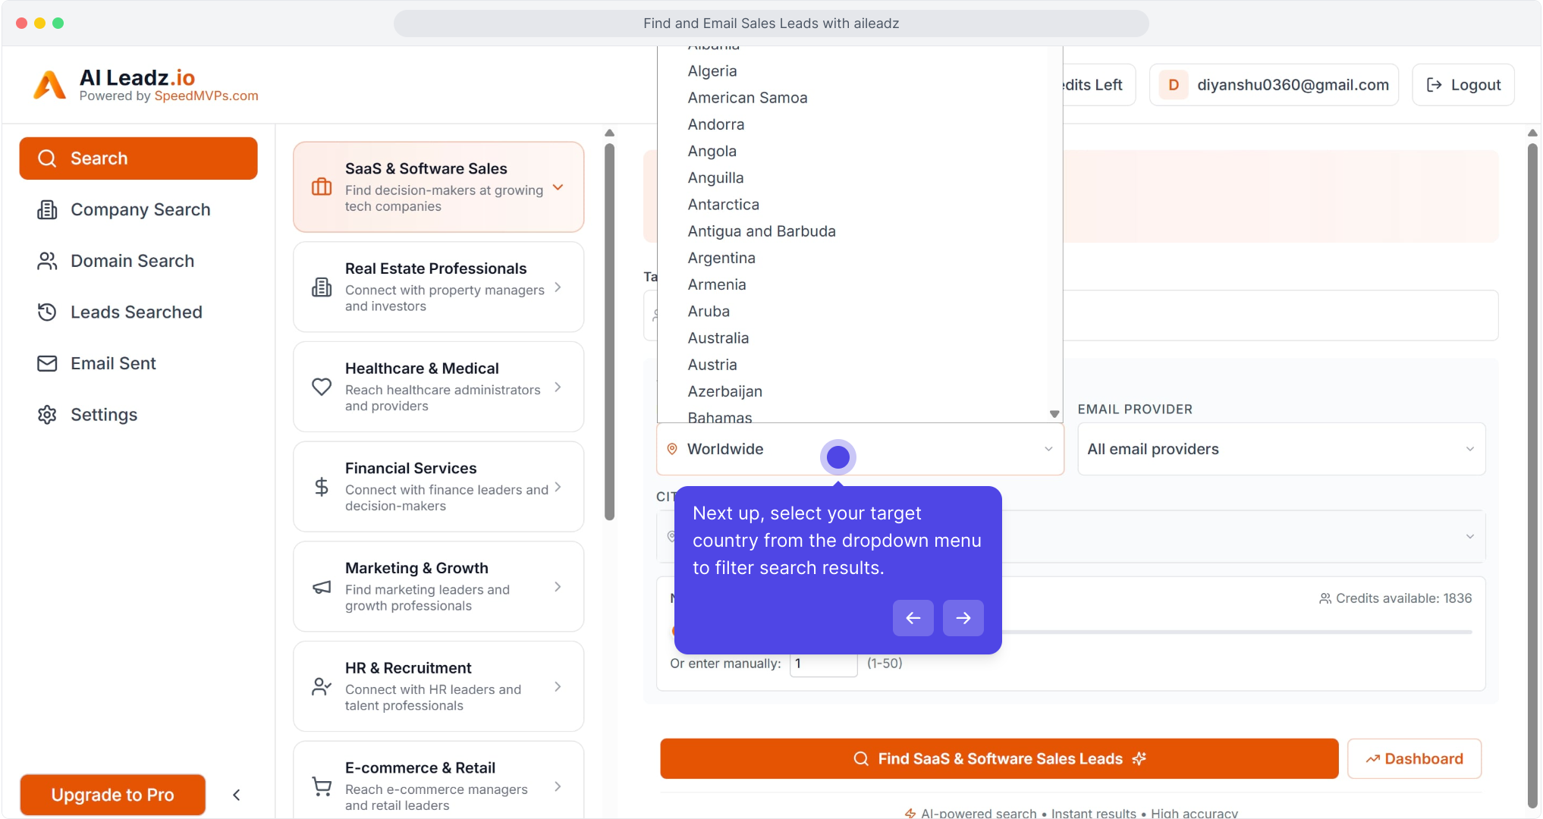Click the AI Leadz.io logo icon

50,85
